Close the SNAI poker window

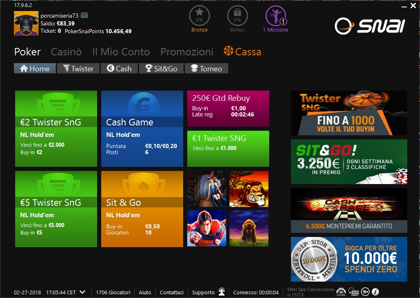tap(413, 5)
